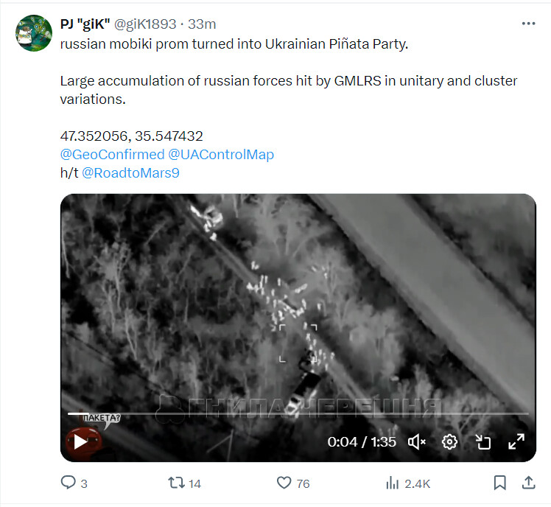This screenshot has height=507, width=551.
Task: Open the PJ "giK" display name
Action: [85, 24]
